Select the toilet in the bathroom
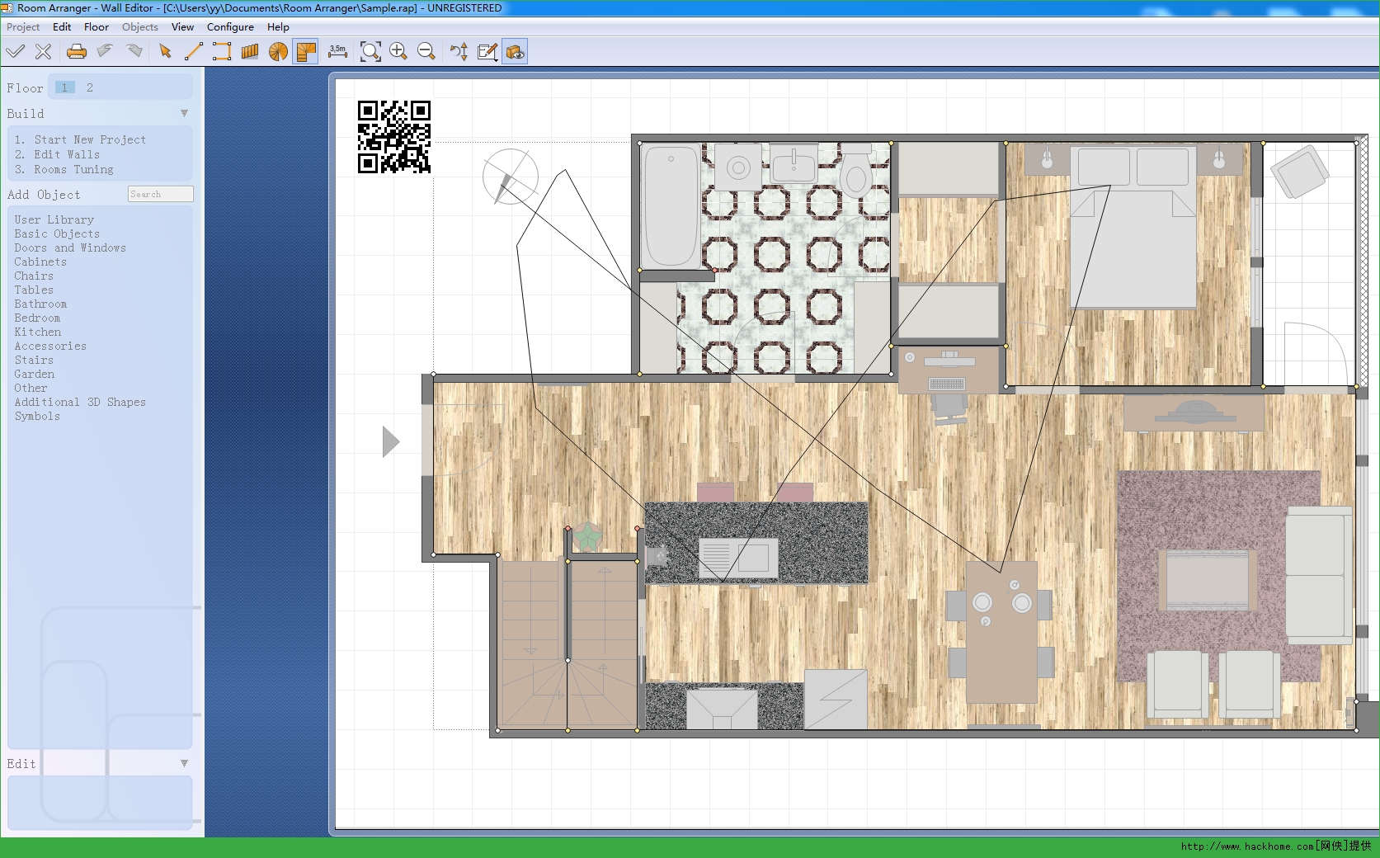The width and height of the screenshot is (1380, 858). (x=857, y=172)
